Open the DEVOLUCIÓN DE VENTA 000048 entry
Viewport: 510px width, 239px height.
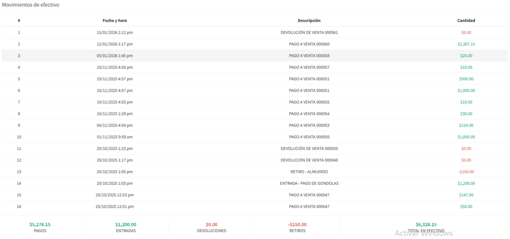click(x=309, y=160)
